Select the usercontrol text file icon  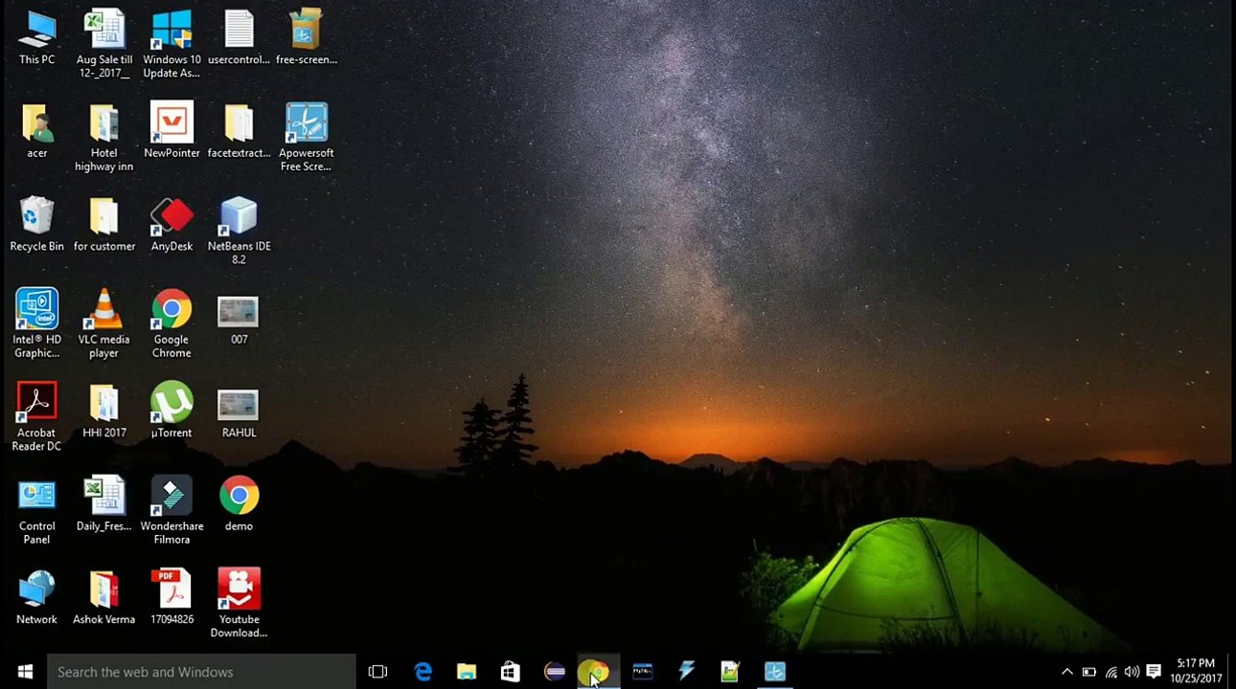click(239, 37)
